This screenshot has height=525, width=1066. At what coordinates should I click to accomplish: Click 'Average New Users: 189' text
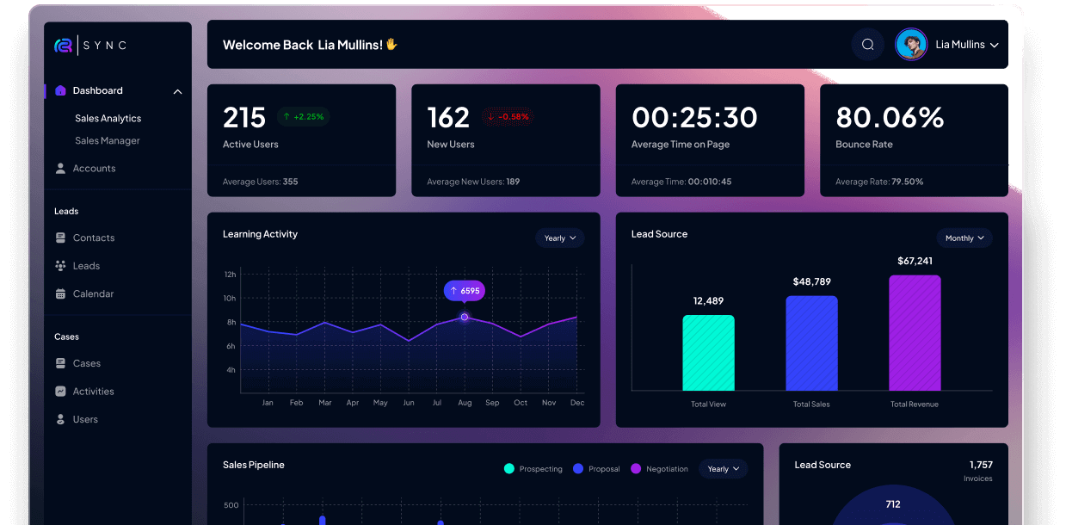pyautogui.click(x=473, y=182)
